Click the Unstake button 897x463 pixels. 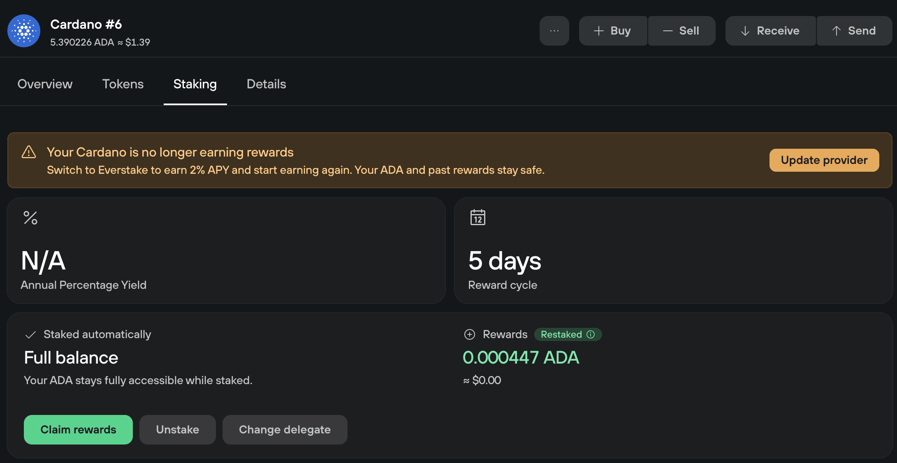[x=178, y=430]
